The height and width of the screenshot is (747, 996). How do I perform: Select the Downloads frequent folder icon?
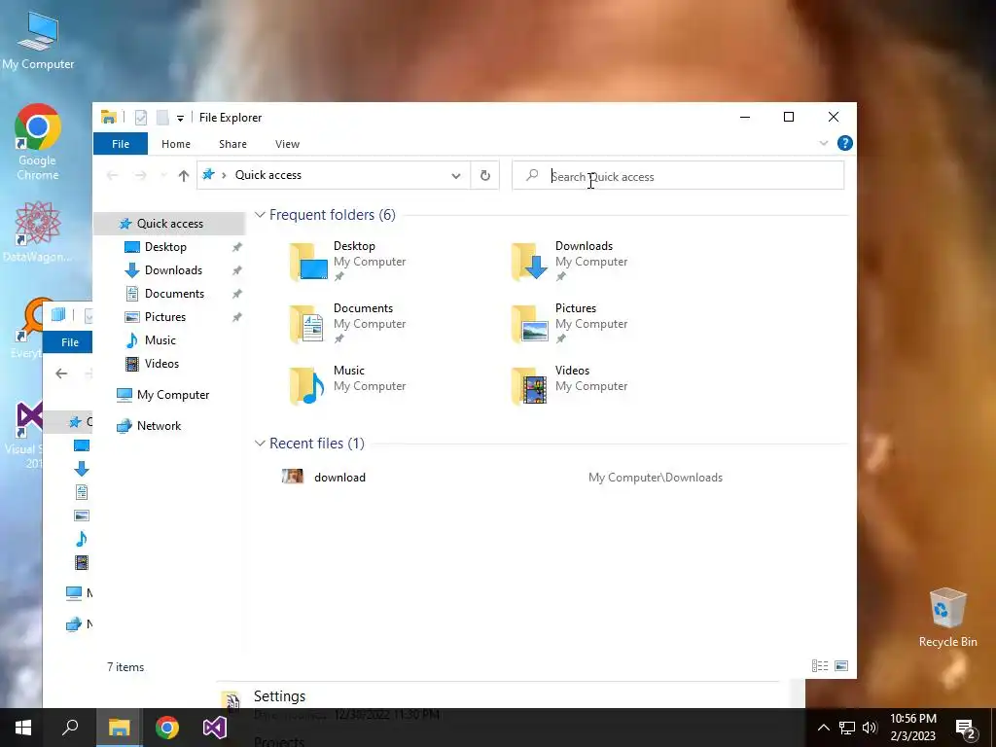(530, 262)
